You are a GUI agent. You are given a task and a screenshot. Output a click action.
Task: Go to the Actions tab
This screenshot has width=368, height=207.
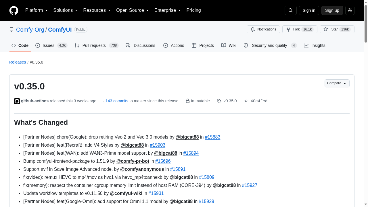point(174,45)
